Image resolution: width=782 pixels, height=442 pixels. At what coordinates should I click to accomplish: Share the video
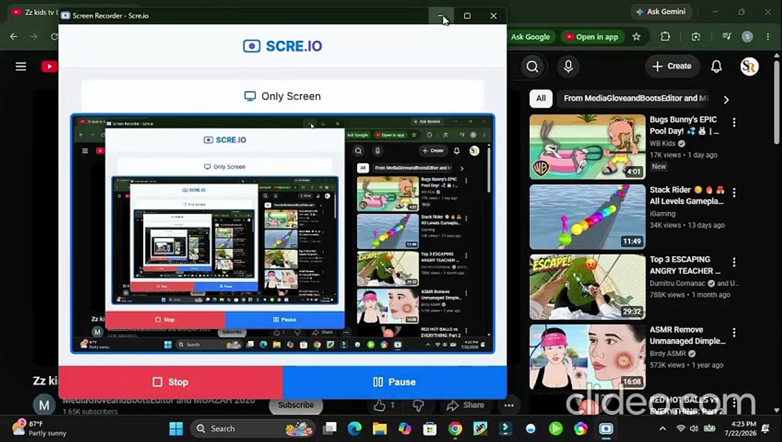[x=465, y=405]
